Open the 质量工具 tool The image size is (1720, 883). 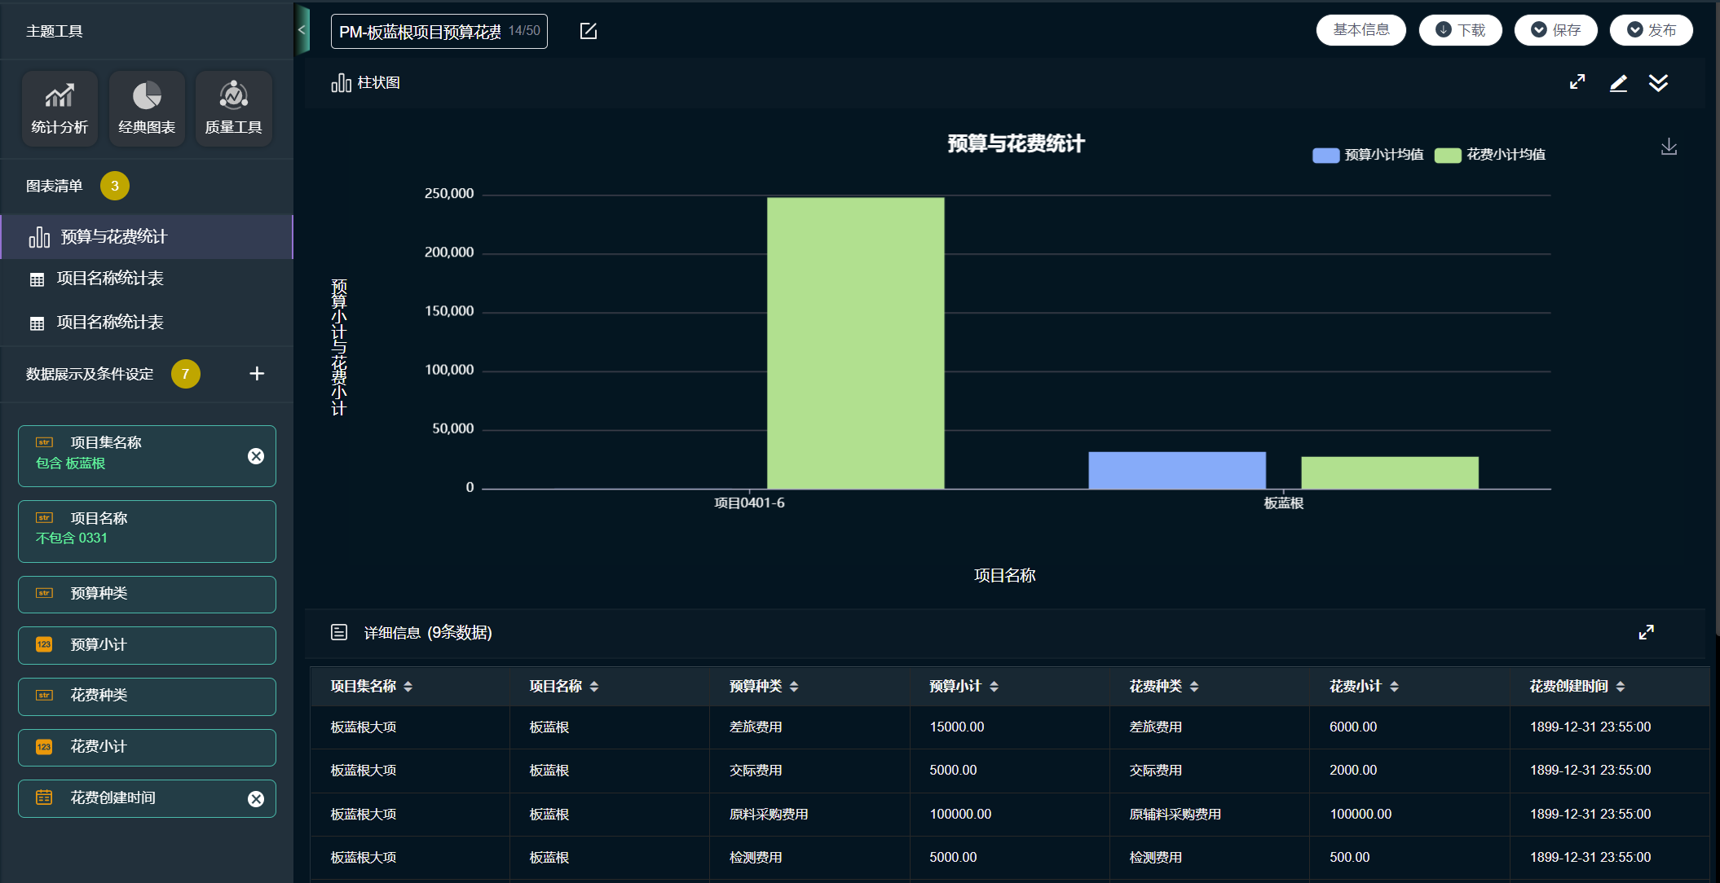233,108
